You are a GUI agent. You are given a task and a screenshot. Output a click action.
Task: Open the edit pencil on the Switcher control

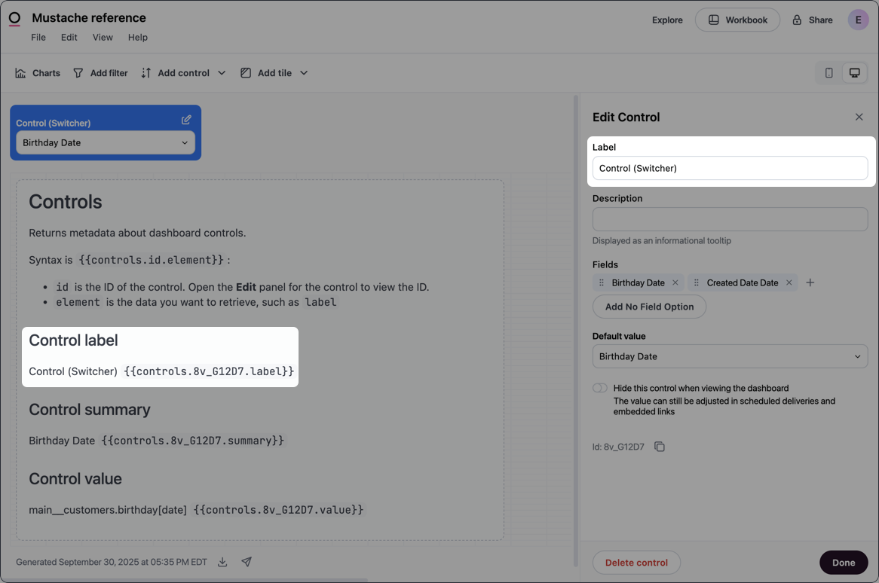(x=186, y=120)
